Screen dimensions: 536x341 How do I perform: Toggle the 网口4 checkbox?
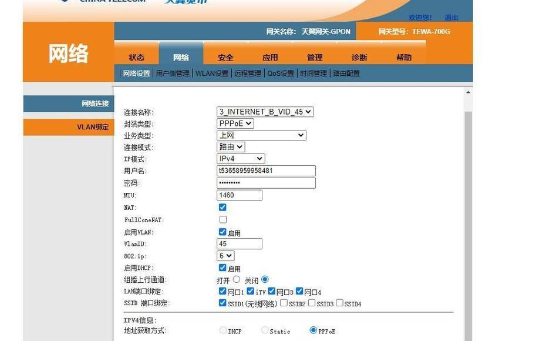coord(299,291)
